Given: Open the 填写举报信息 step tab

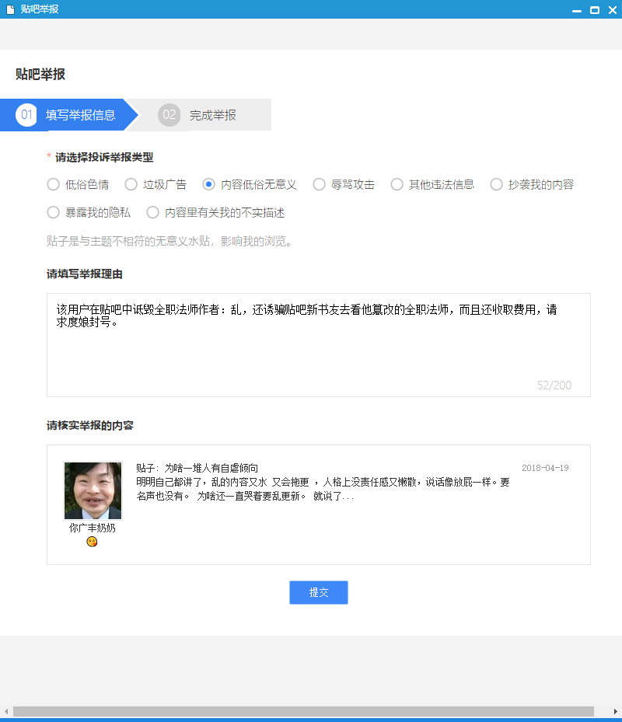Looking at the screenshot, I should 69,115.
